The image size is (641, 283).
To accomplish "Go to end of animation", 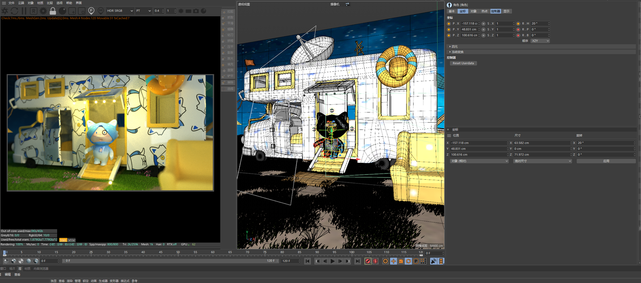I will [x=358, y=261].
